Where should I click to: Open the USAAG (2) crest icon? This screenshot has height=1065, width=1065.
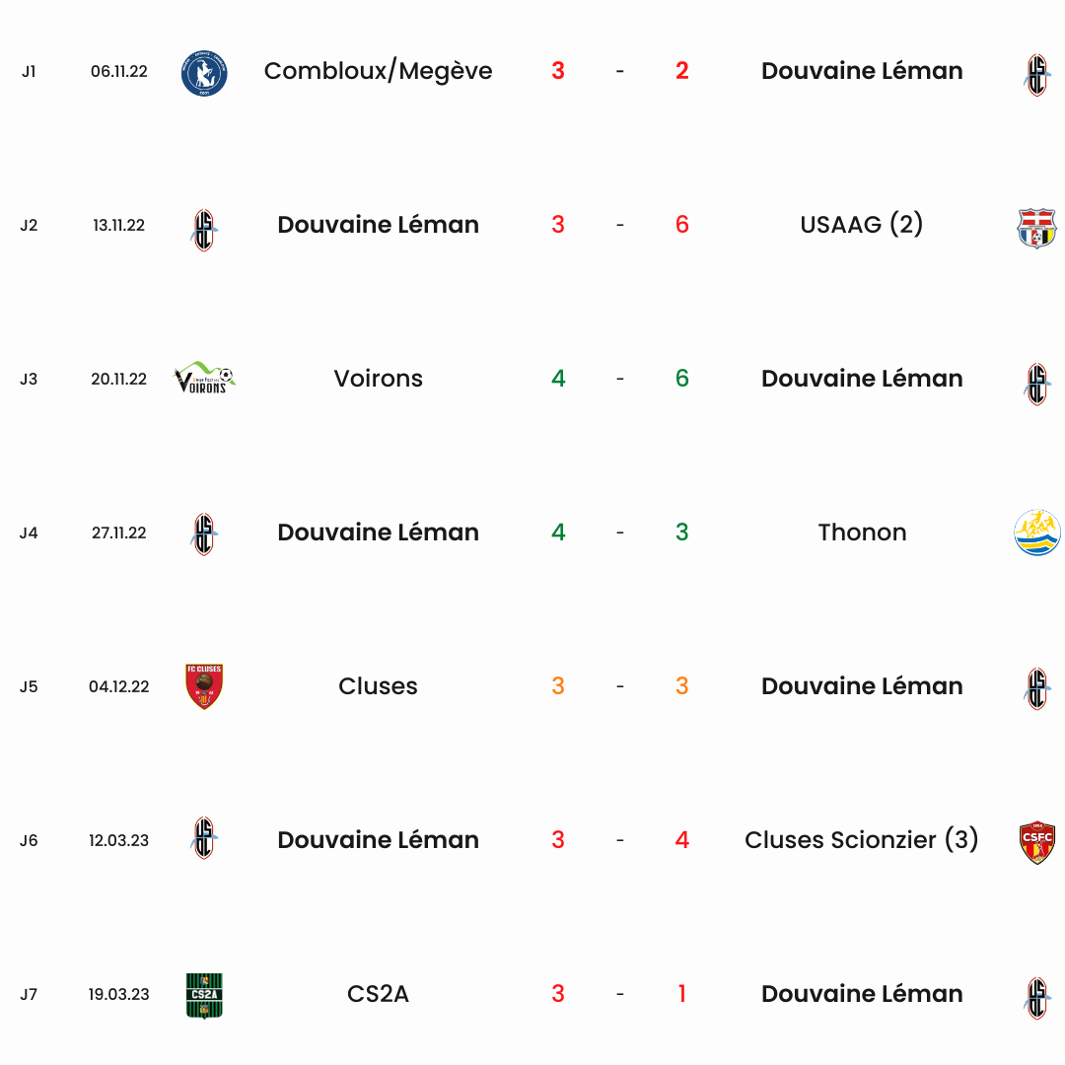pos(1036,228)
